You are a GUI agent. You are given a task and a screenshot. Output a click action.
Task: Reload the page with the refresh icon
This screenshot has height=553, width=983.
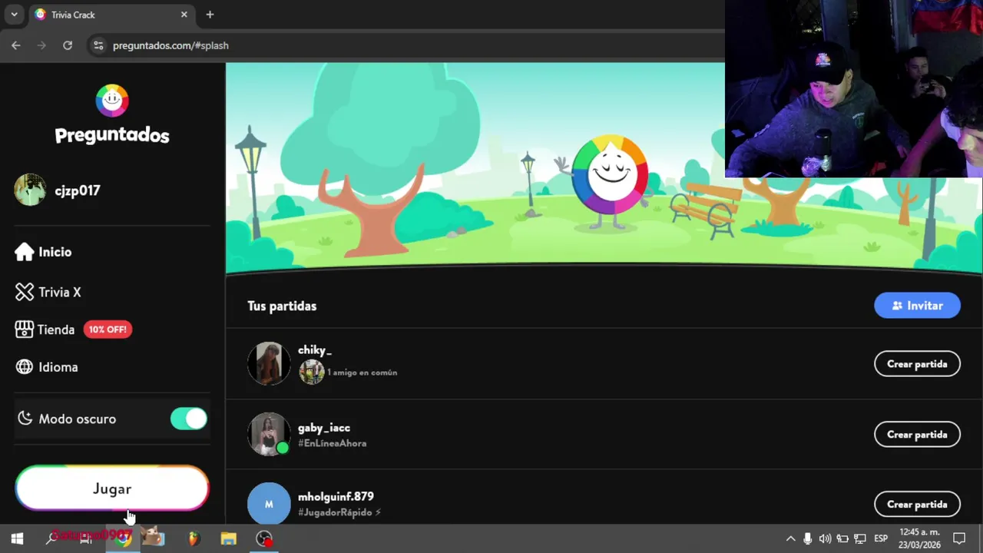[x=68, y=45]
